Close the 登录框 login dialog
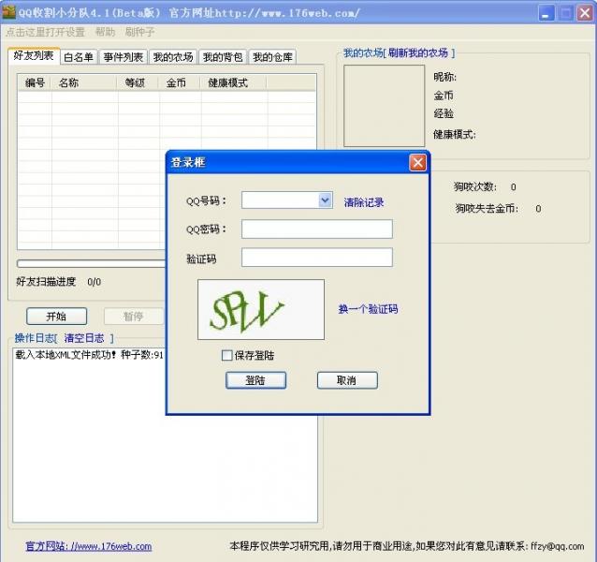This screenshot has width=597, height=562. point(417,163)
